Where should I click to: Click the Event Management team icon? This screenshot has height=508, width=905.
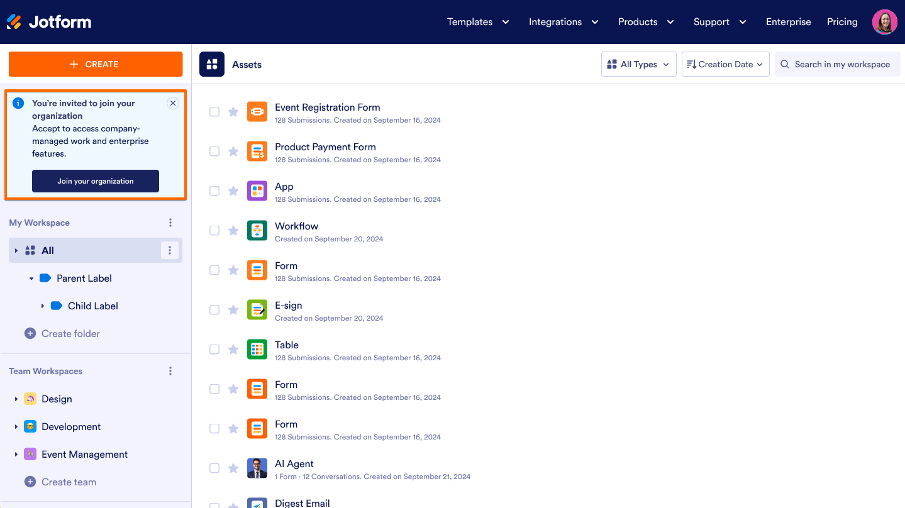click(x=30, y=454)
